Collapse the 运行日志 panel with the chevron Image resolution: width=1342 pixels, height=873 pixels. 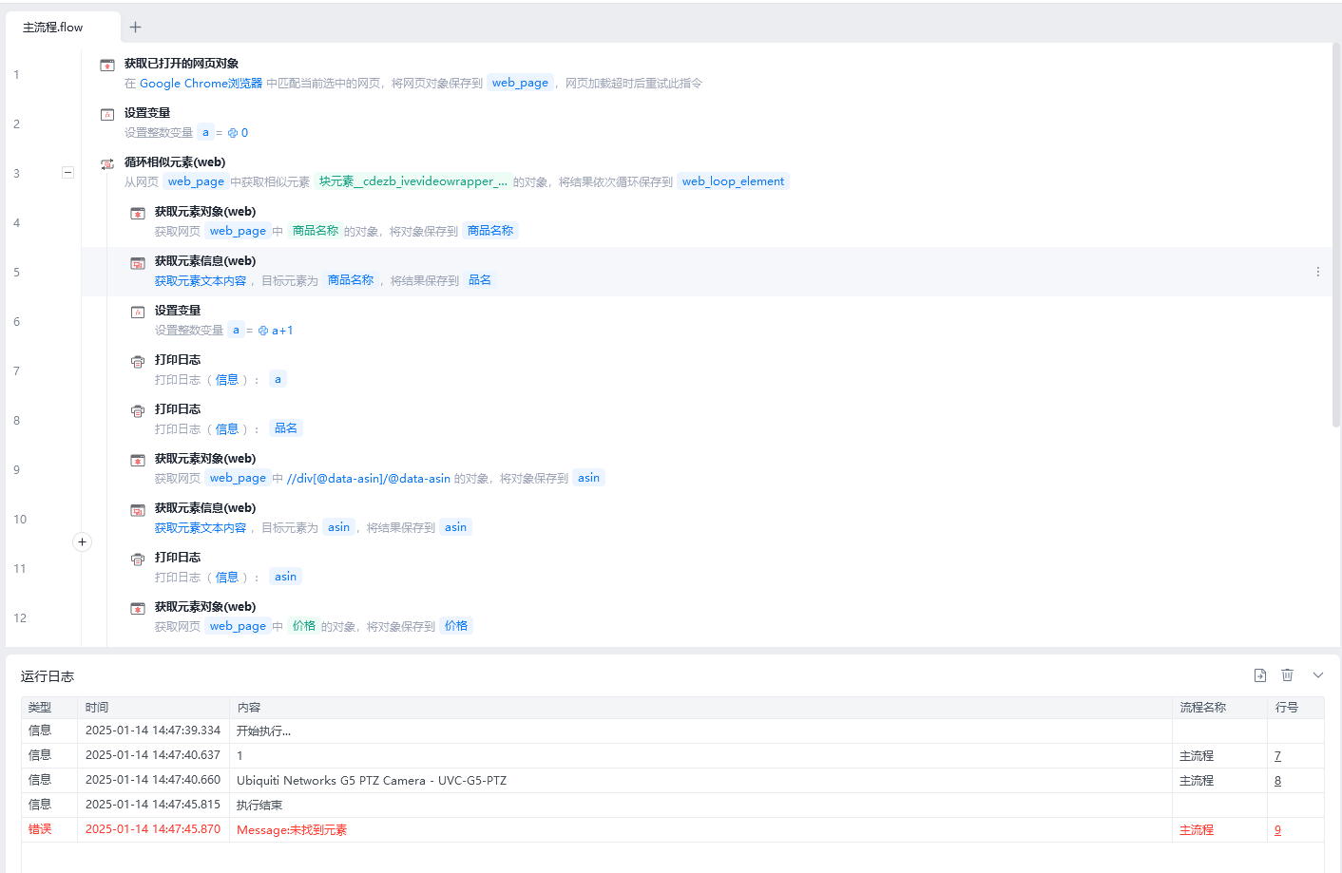click(x=1318, y=675)
